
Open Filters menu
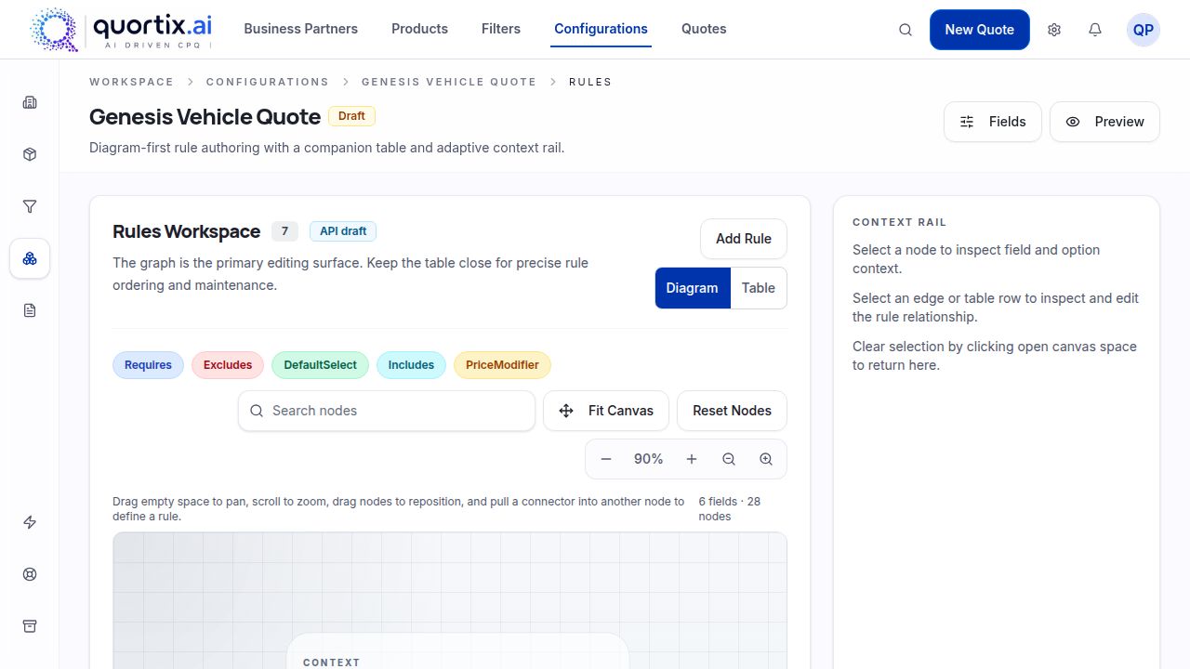point(501,29)
